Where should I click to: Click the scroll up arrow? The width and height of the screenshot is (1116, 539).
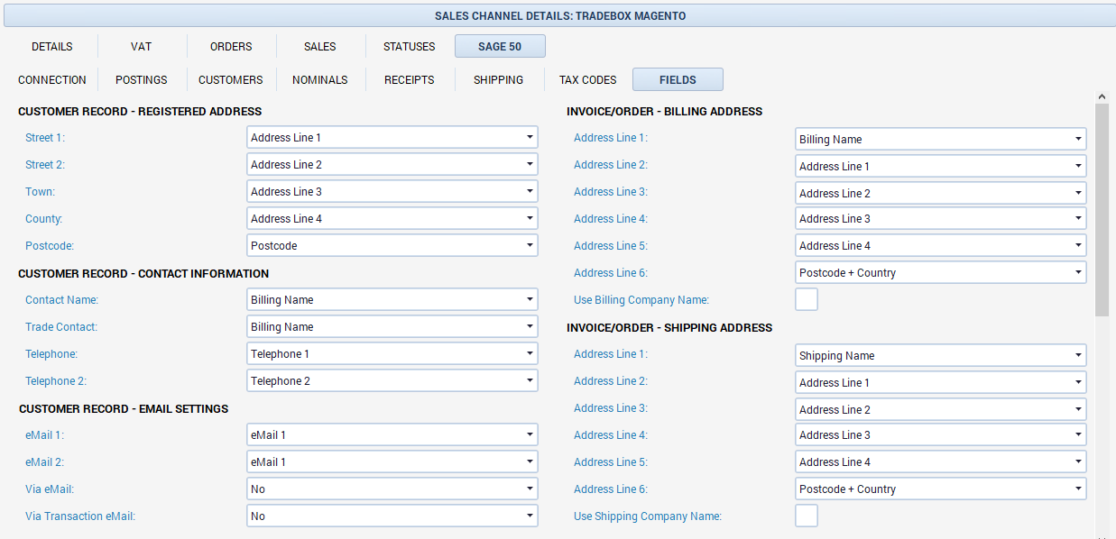point(1102,96)
